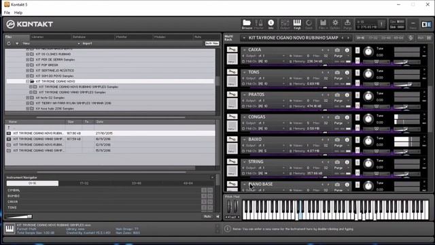Switch to the Monitor tab
The height and width of the screenshot is (245, 435).
[x=133, y=37]
